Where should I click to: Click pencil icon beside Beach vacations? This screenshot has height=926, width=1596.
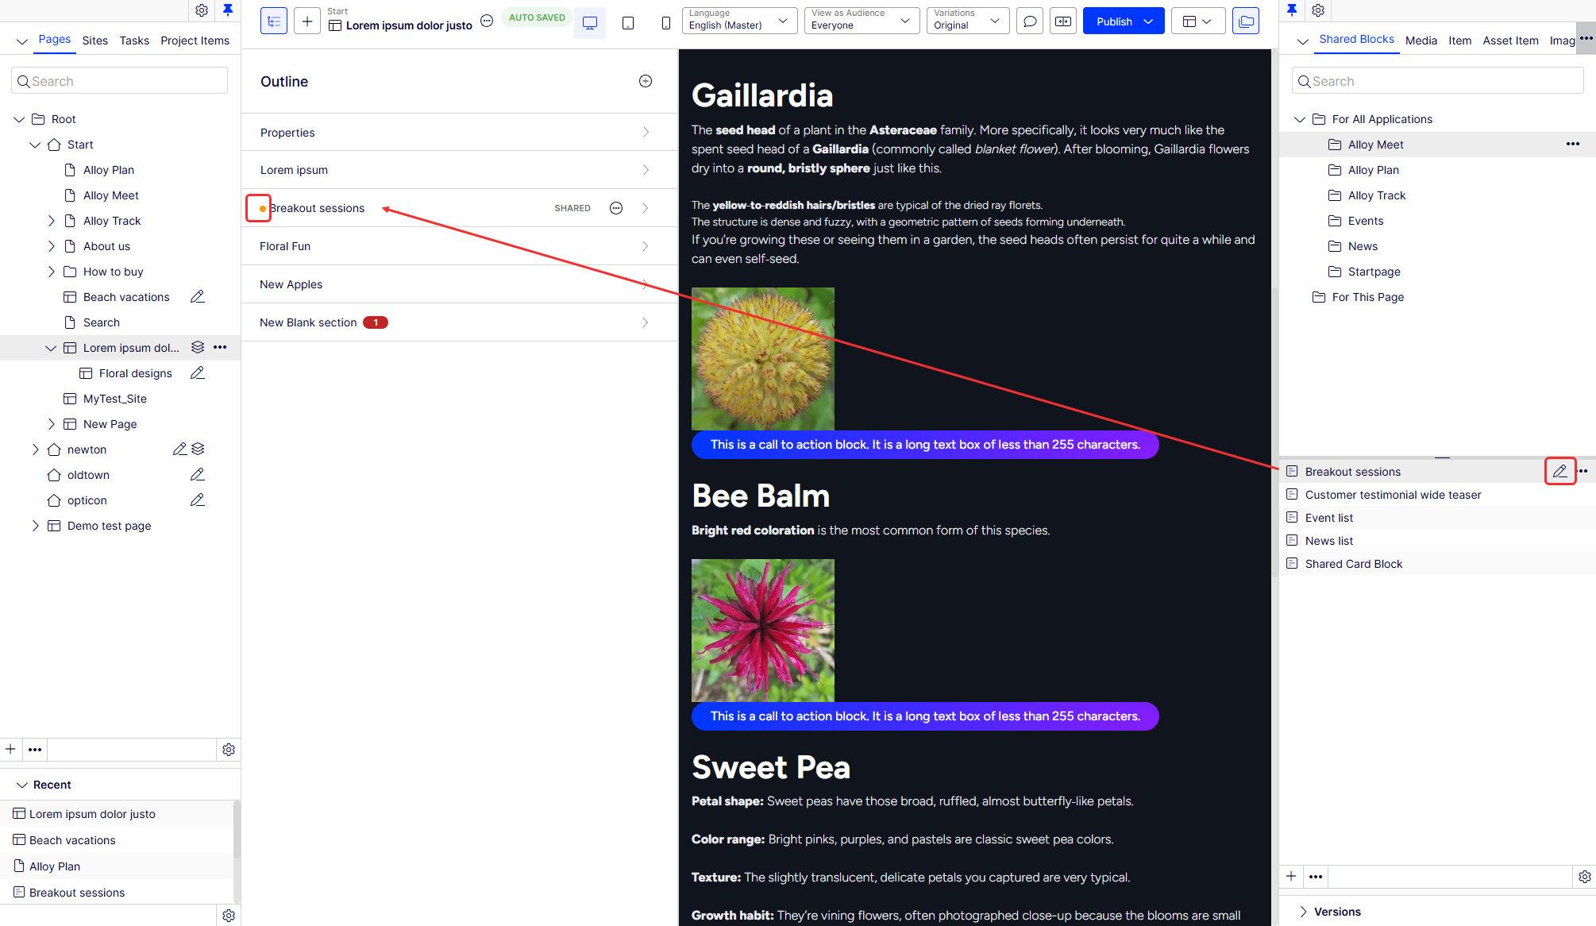pos(198,297)
